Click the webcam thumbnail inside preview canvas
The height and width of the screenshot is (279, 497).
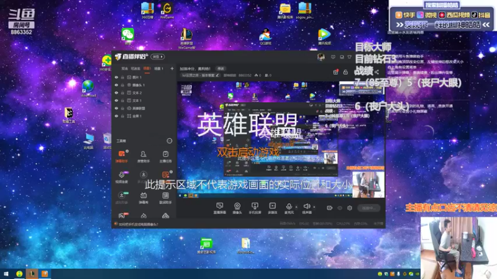[368, 184]
